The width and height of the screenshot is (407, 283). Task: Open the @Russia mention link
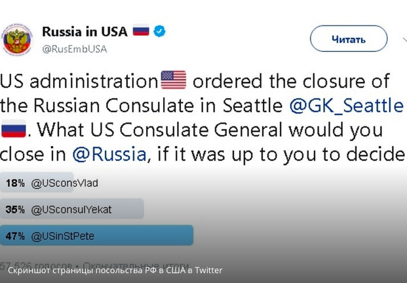coord(109,154)
